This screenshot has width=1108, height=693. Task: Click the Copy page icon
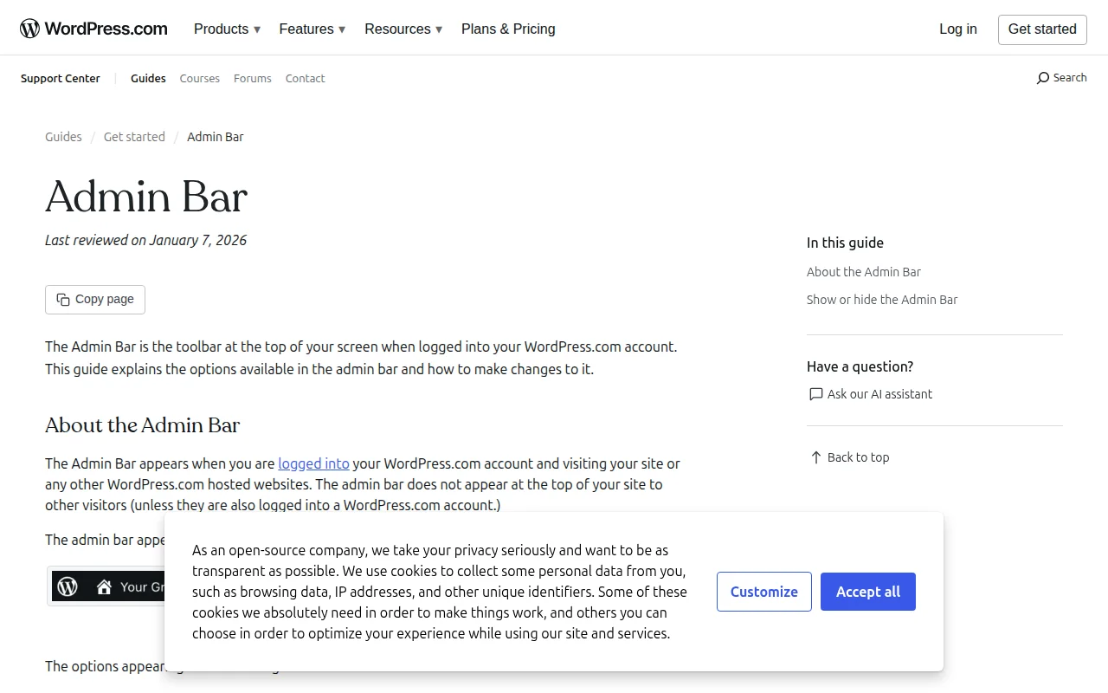(x=63, y=299)
